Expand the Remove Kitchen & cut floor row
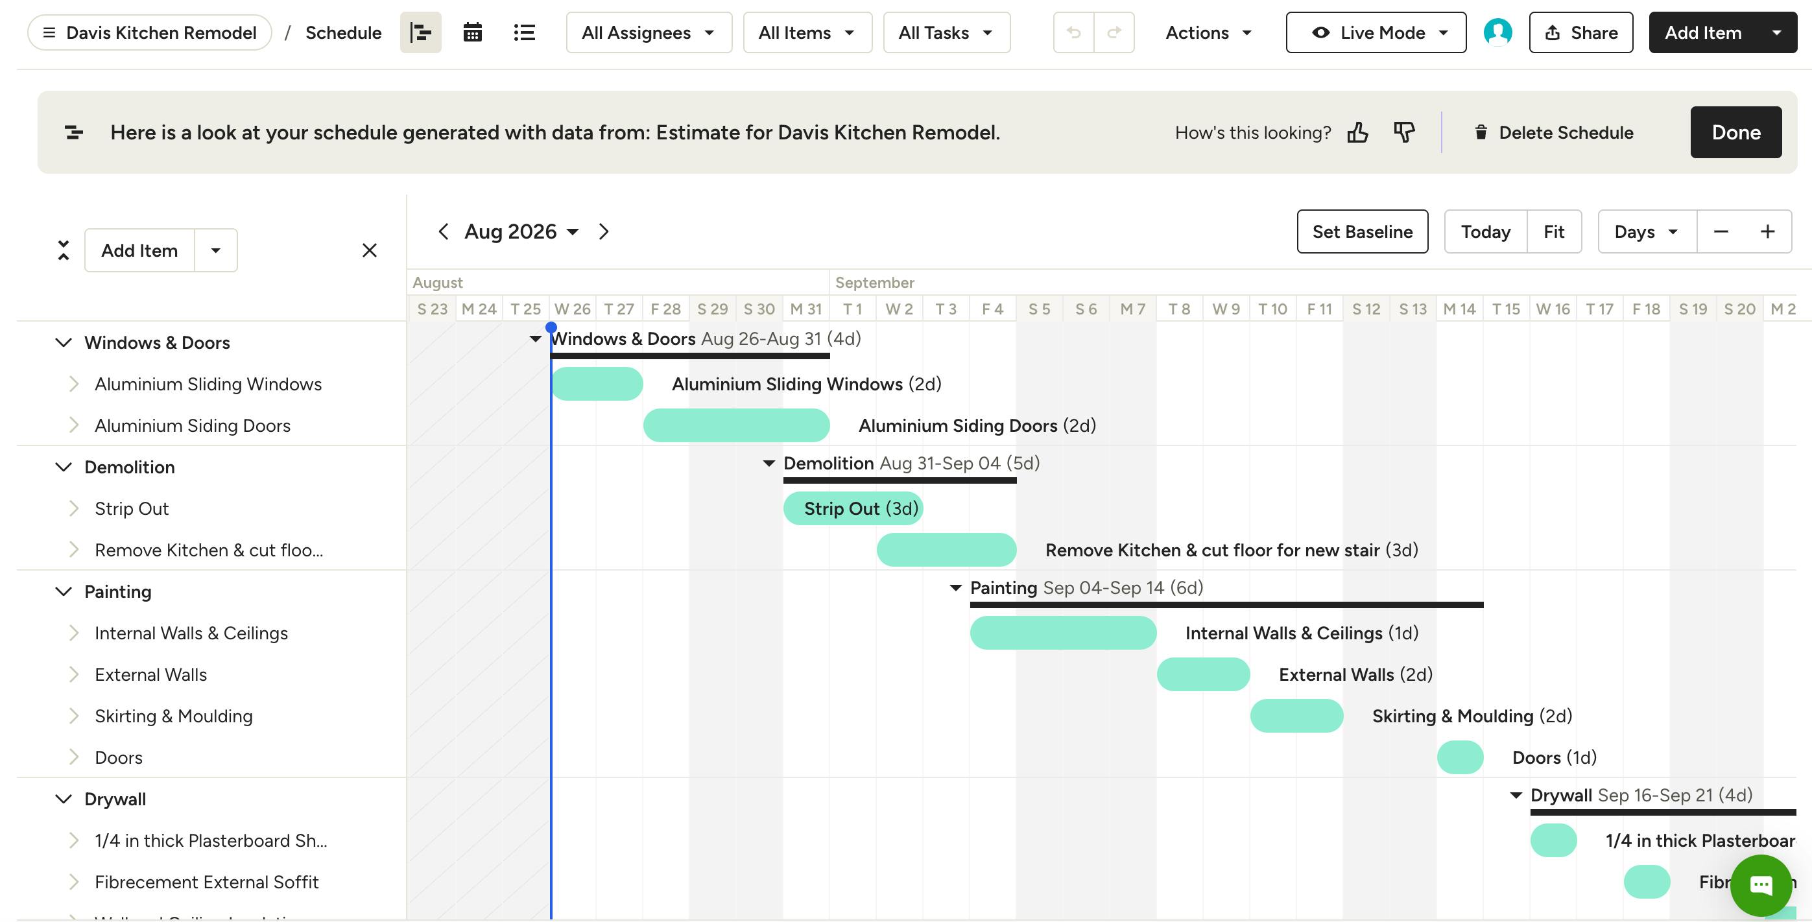The width and height of the screenshot is (1812, 922). 73,550
